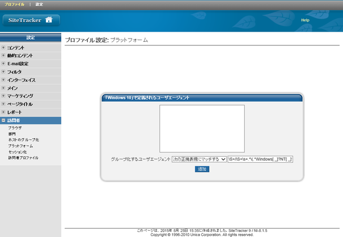Expand the マーケティング section
This screenshot has width=343, height=237.
pyautogui.click(x=3, y=96)
